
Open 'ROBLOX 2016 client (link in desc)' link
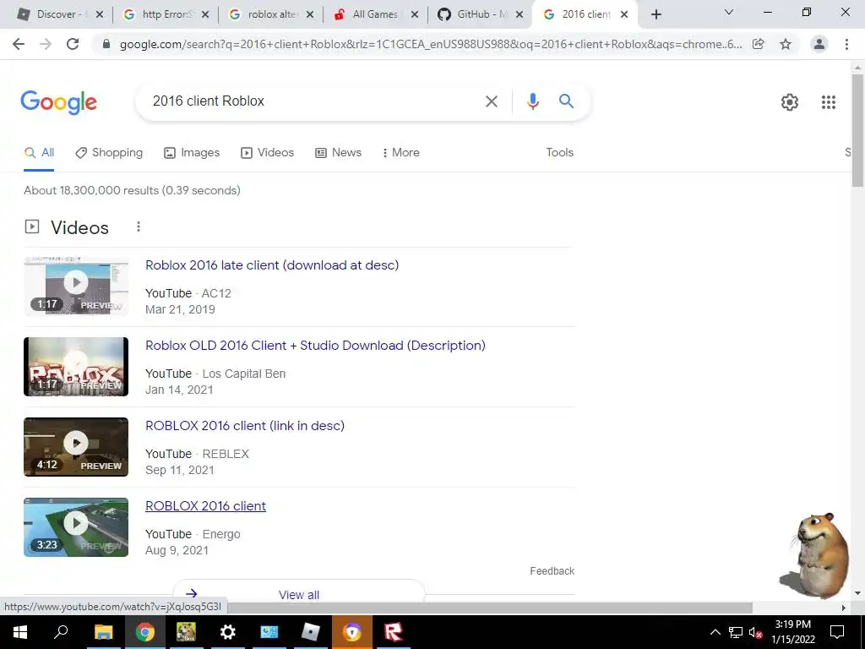(x=245, y=426)
